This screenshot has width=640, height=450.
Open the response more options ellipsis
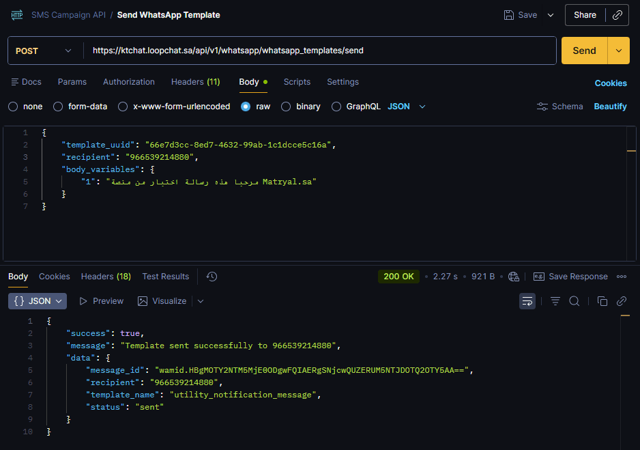point(622,277)
